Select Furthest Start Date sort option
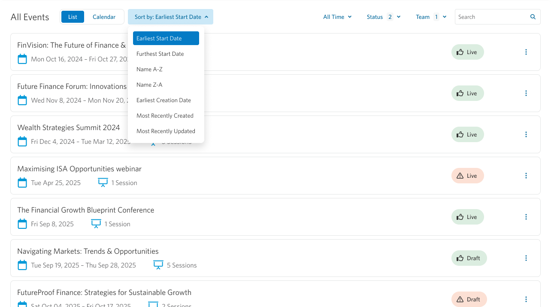This screenshot has width=551, height=307. (x=160, y=54)
